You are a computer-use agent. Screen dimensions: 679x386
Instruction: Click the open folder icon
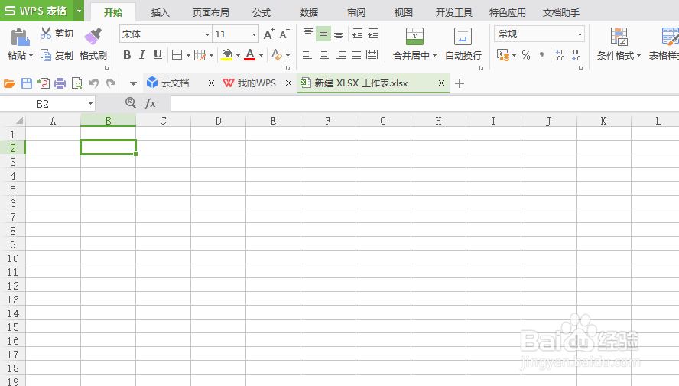[9, 83]
